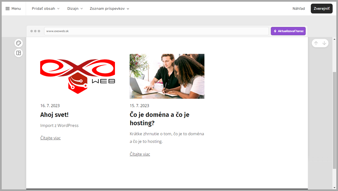Open the hamburger Menu
Image resolution: width=338 pixels, height=191 pixels.
[x=13, y=9]
